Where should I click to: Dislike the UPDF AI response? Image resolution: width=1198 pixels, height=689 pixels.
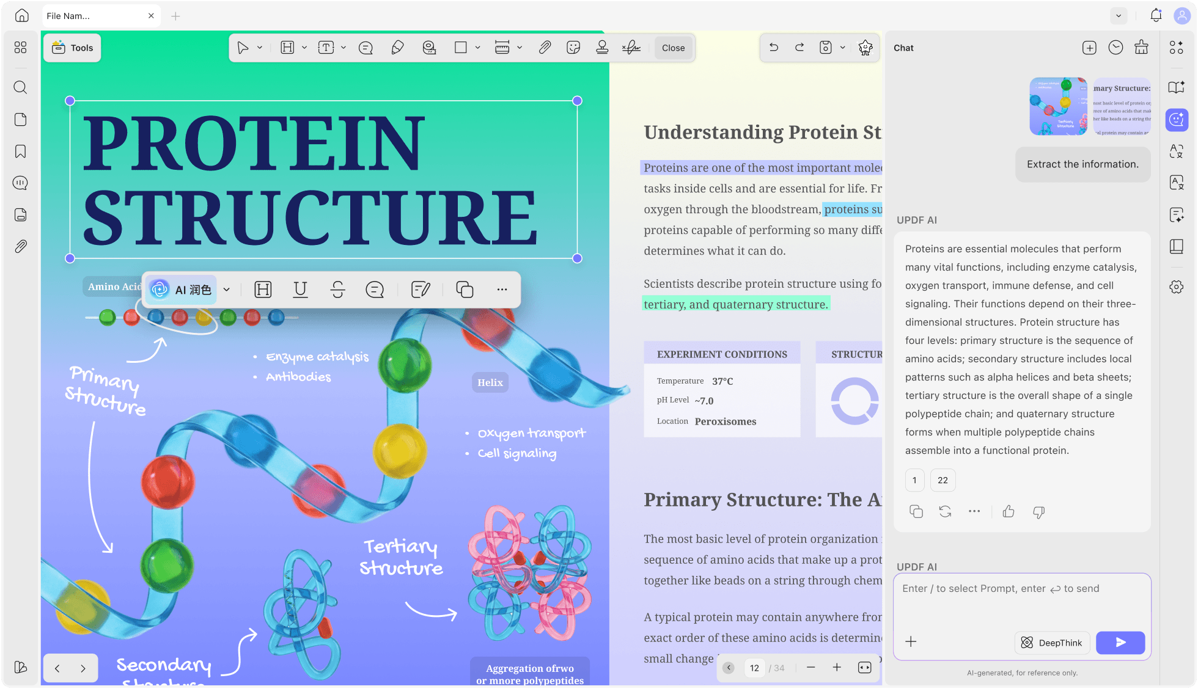click(1038, 512)
